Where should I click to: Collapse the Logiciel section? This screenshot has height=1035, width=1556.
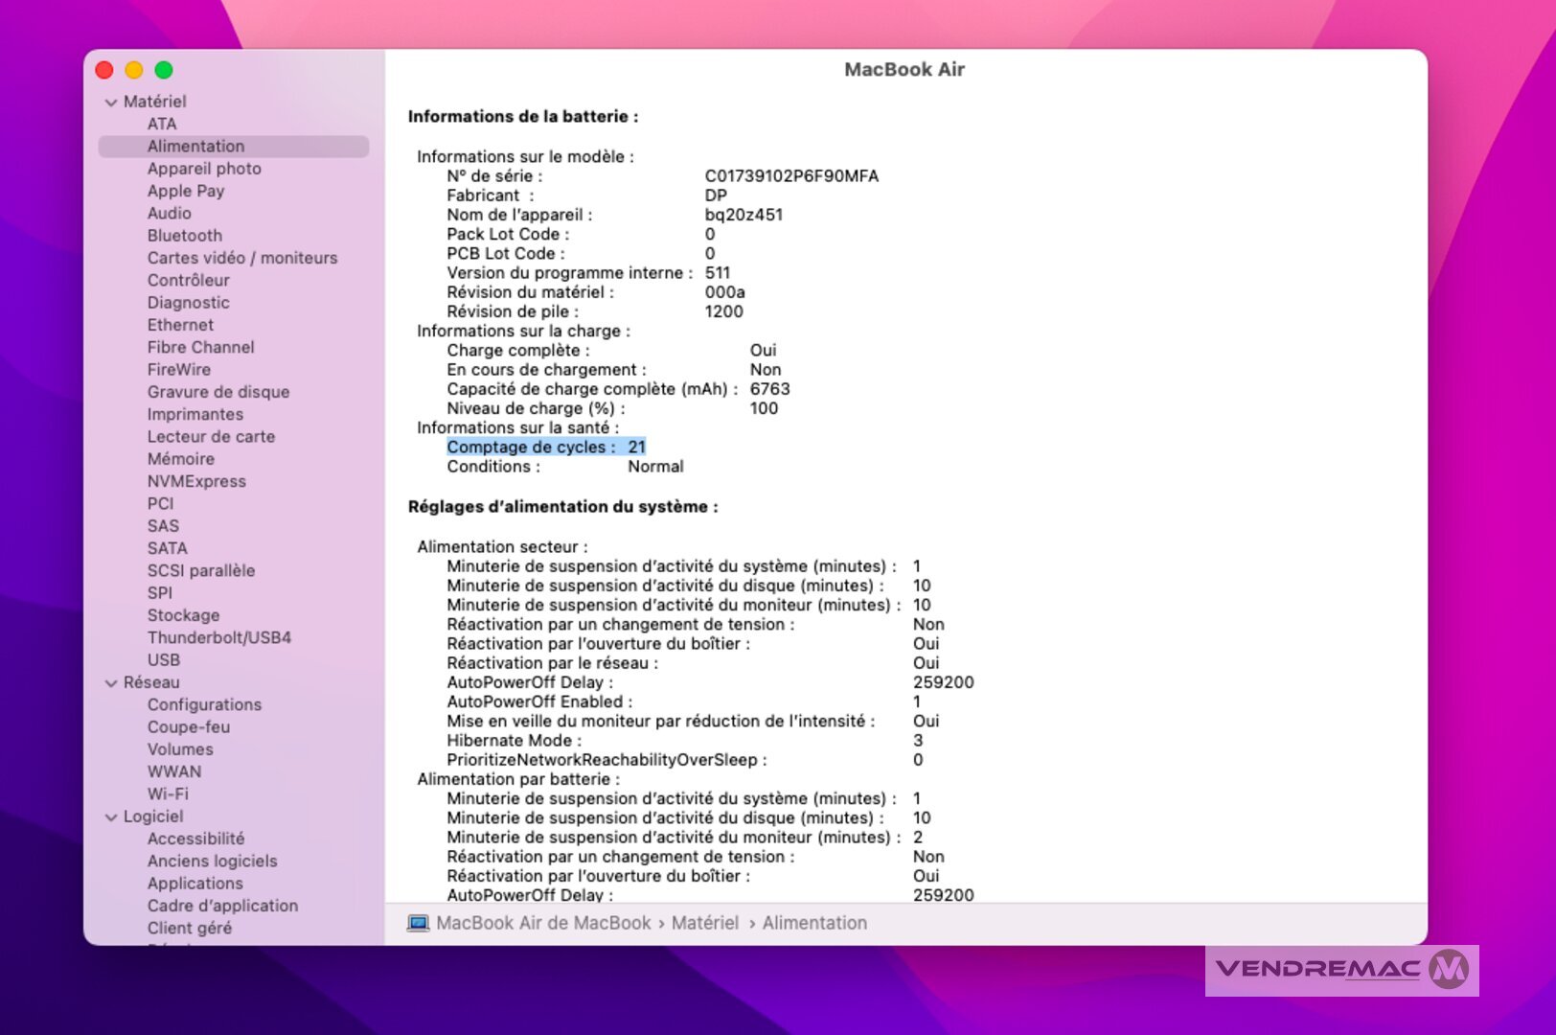coord(111,817)
